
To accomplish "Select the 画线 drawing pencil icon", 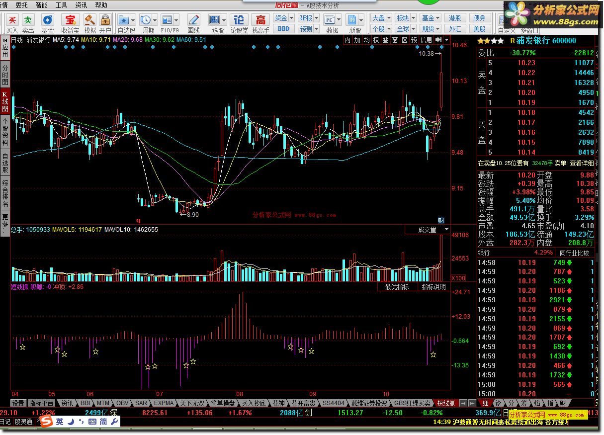I will pyautogui.click(x=194, y=20).
